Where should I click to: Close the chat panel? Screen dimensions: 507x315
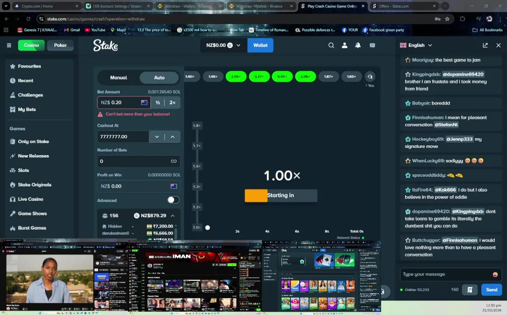(498, 45)
